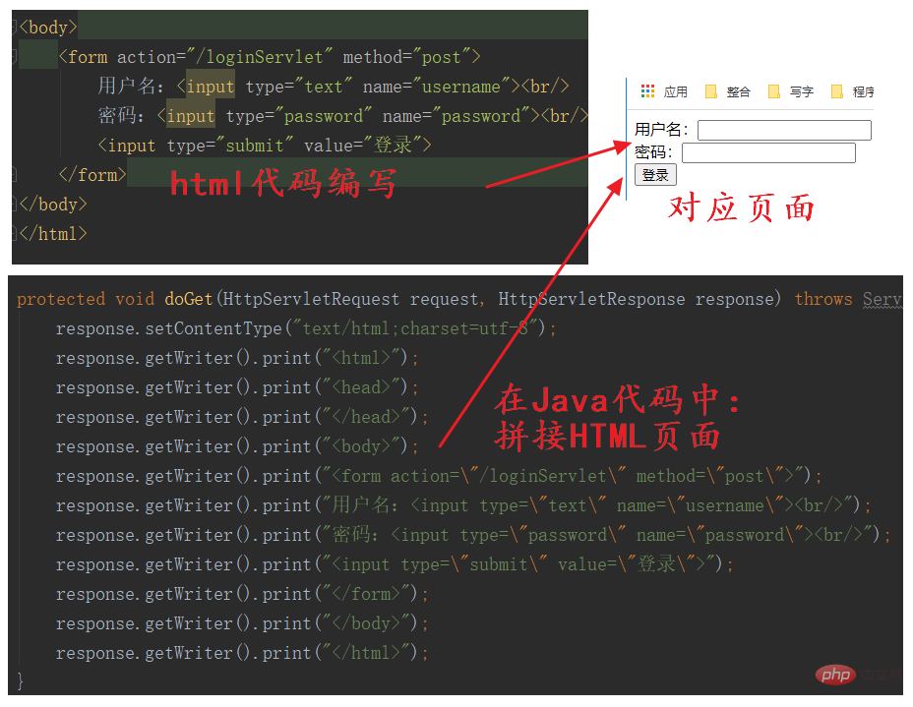The width and height of the screenshot is (913, 707).
Task: Click the 用户名 label in the browser page
Action: [660, 129]
